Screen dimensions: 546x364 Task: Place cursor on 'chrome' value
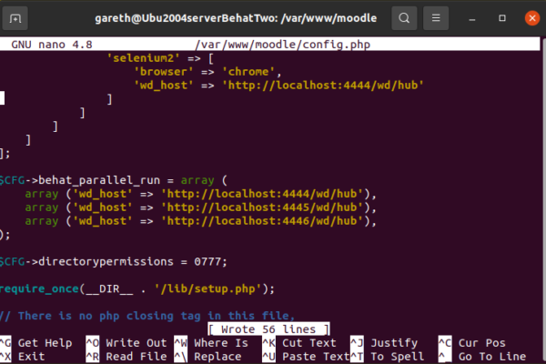pyautogui.click(x=248, y=72)
